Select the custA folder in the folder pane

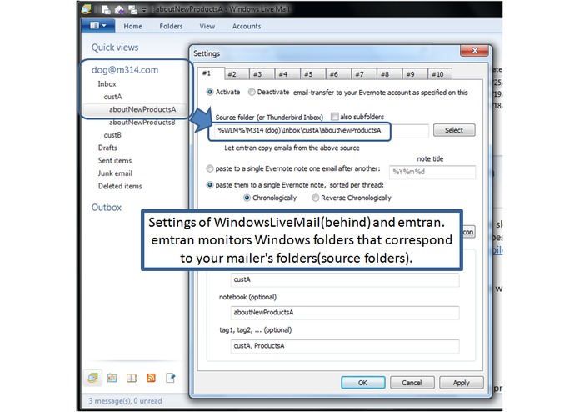coord(113,97)
